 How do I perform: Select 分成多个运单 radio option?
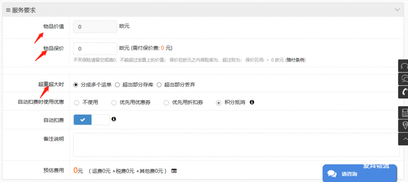coord(75,85)
